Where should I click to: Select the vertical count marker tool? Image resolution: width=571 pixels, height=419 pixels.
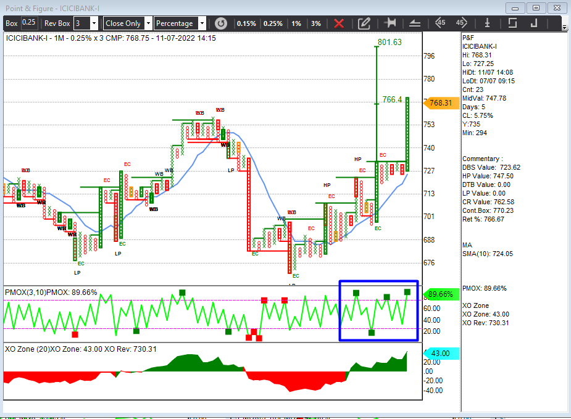(x=487, y=23)
